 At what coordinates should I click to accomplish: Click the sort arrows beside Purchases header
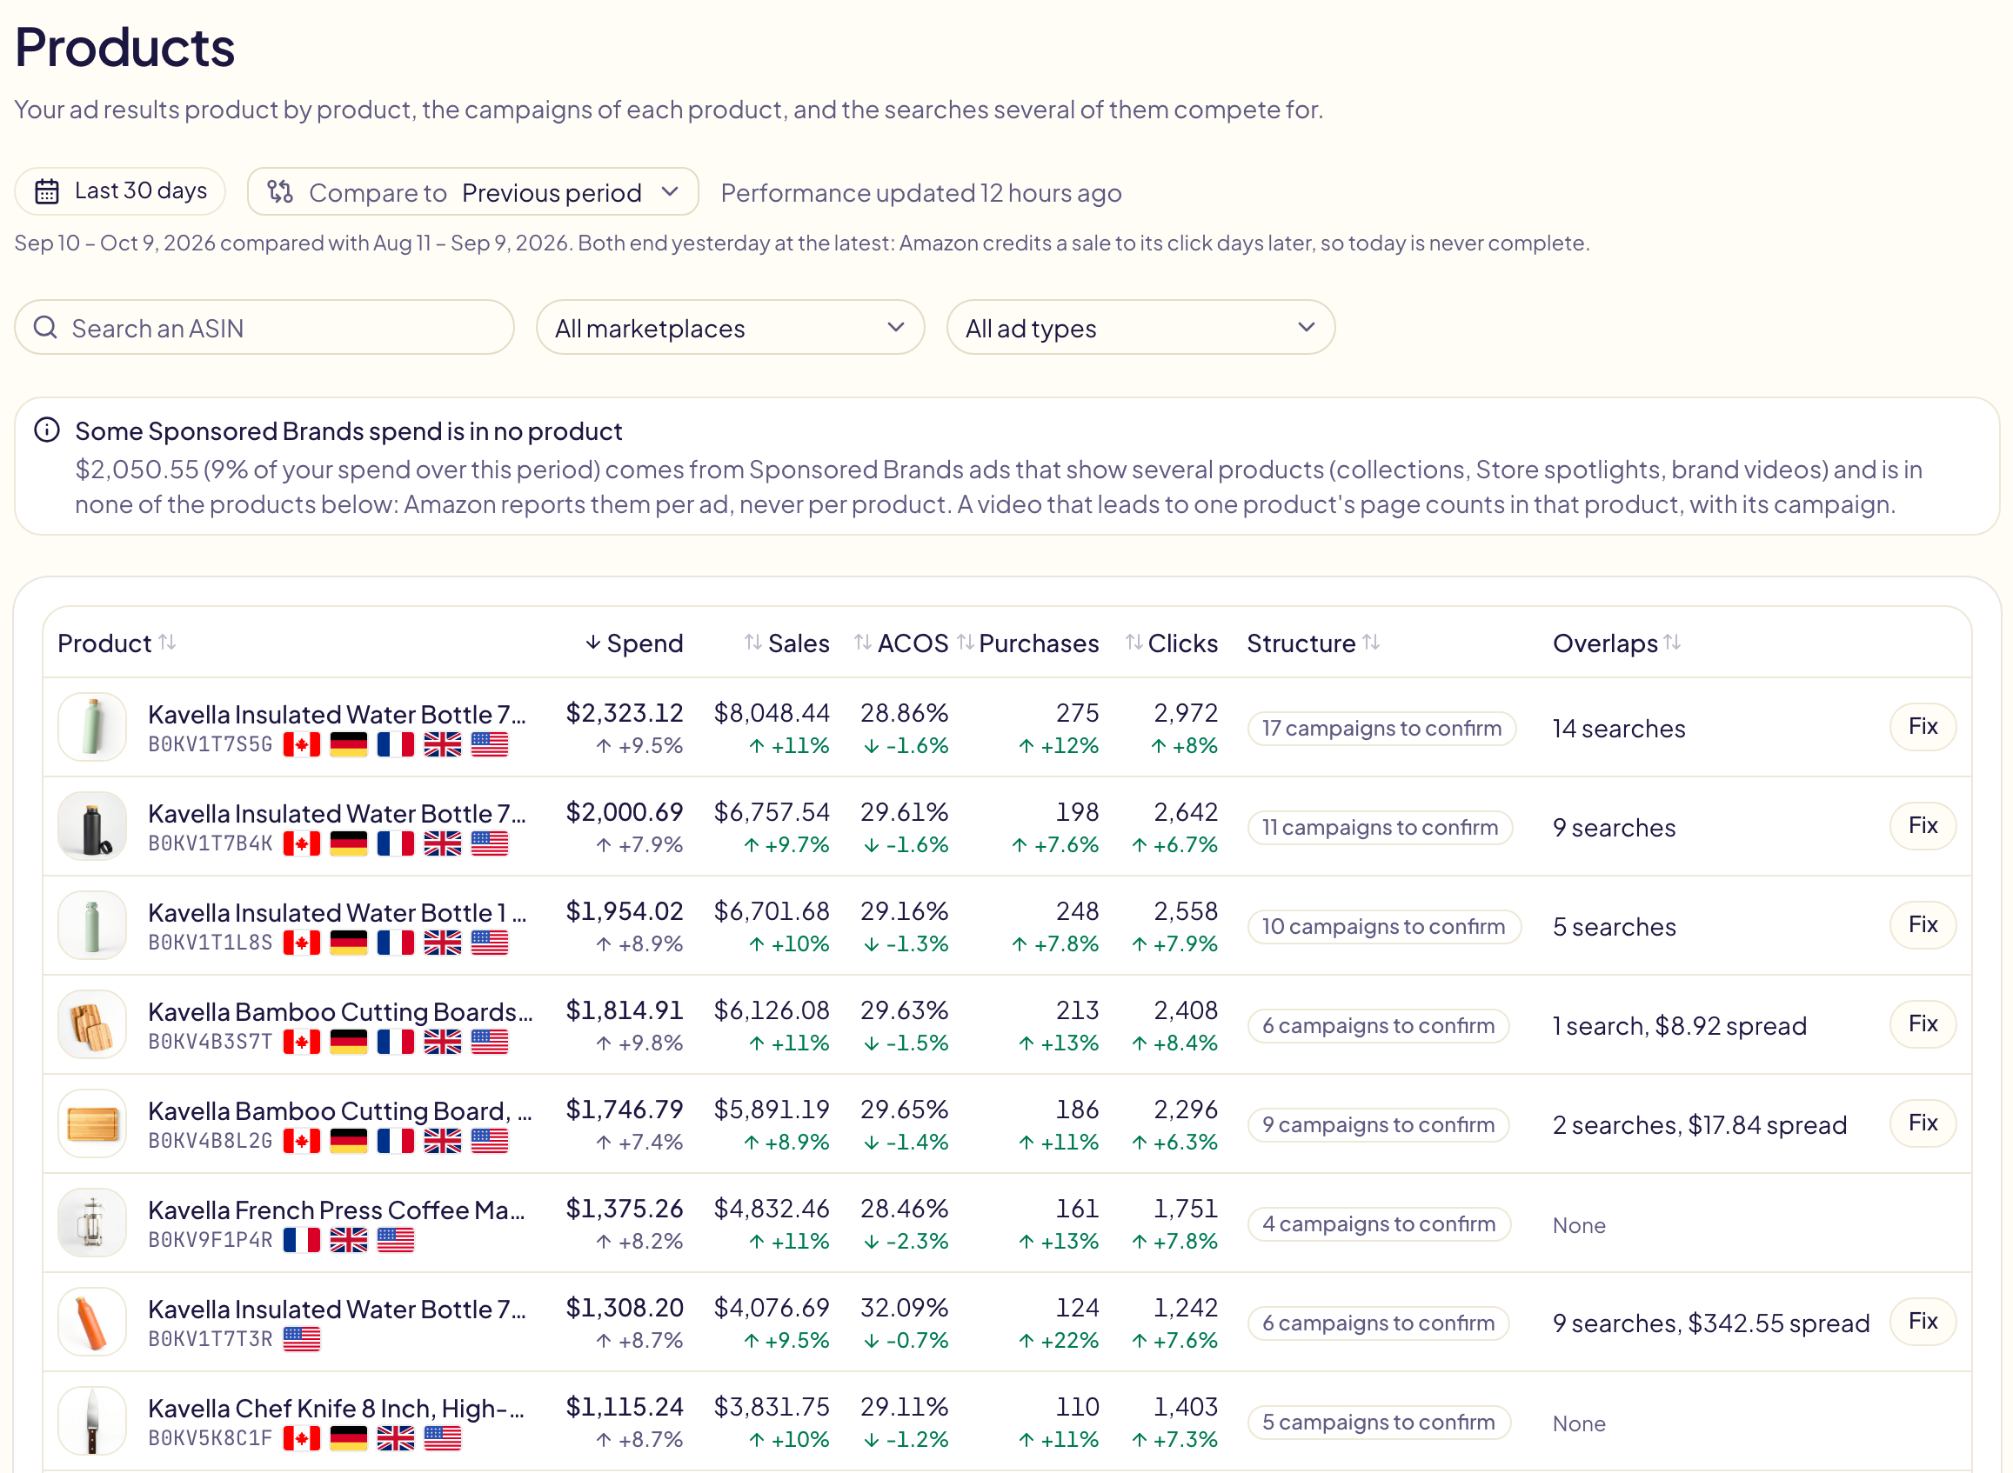966,642
